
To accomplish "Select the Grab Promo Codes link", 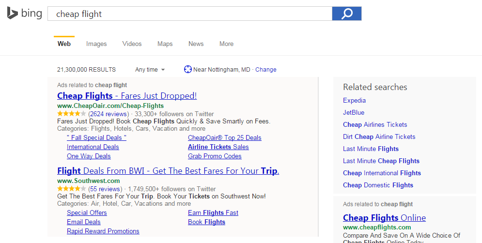I will click(215, 156).
